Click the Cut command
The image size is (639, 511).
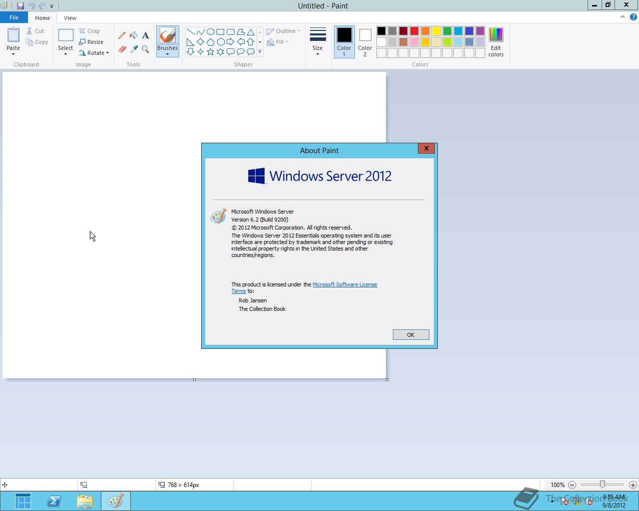point(35,31)
